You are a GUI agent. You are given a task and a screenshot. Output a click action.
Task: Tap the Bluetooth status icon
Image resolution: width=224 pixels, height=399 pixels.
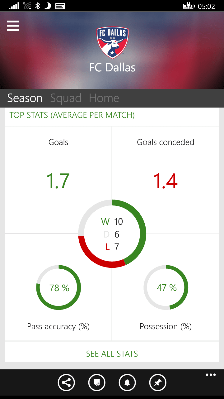38,6
